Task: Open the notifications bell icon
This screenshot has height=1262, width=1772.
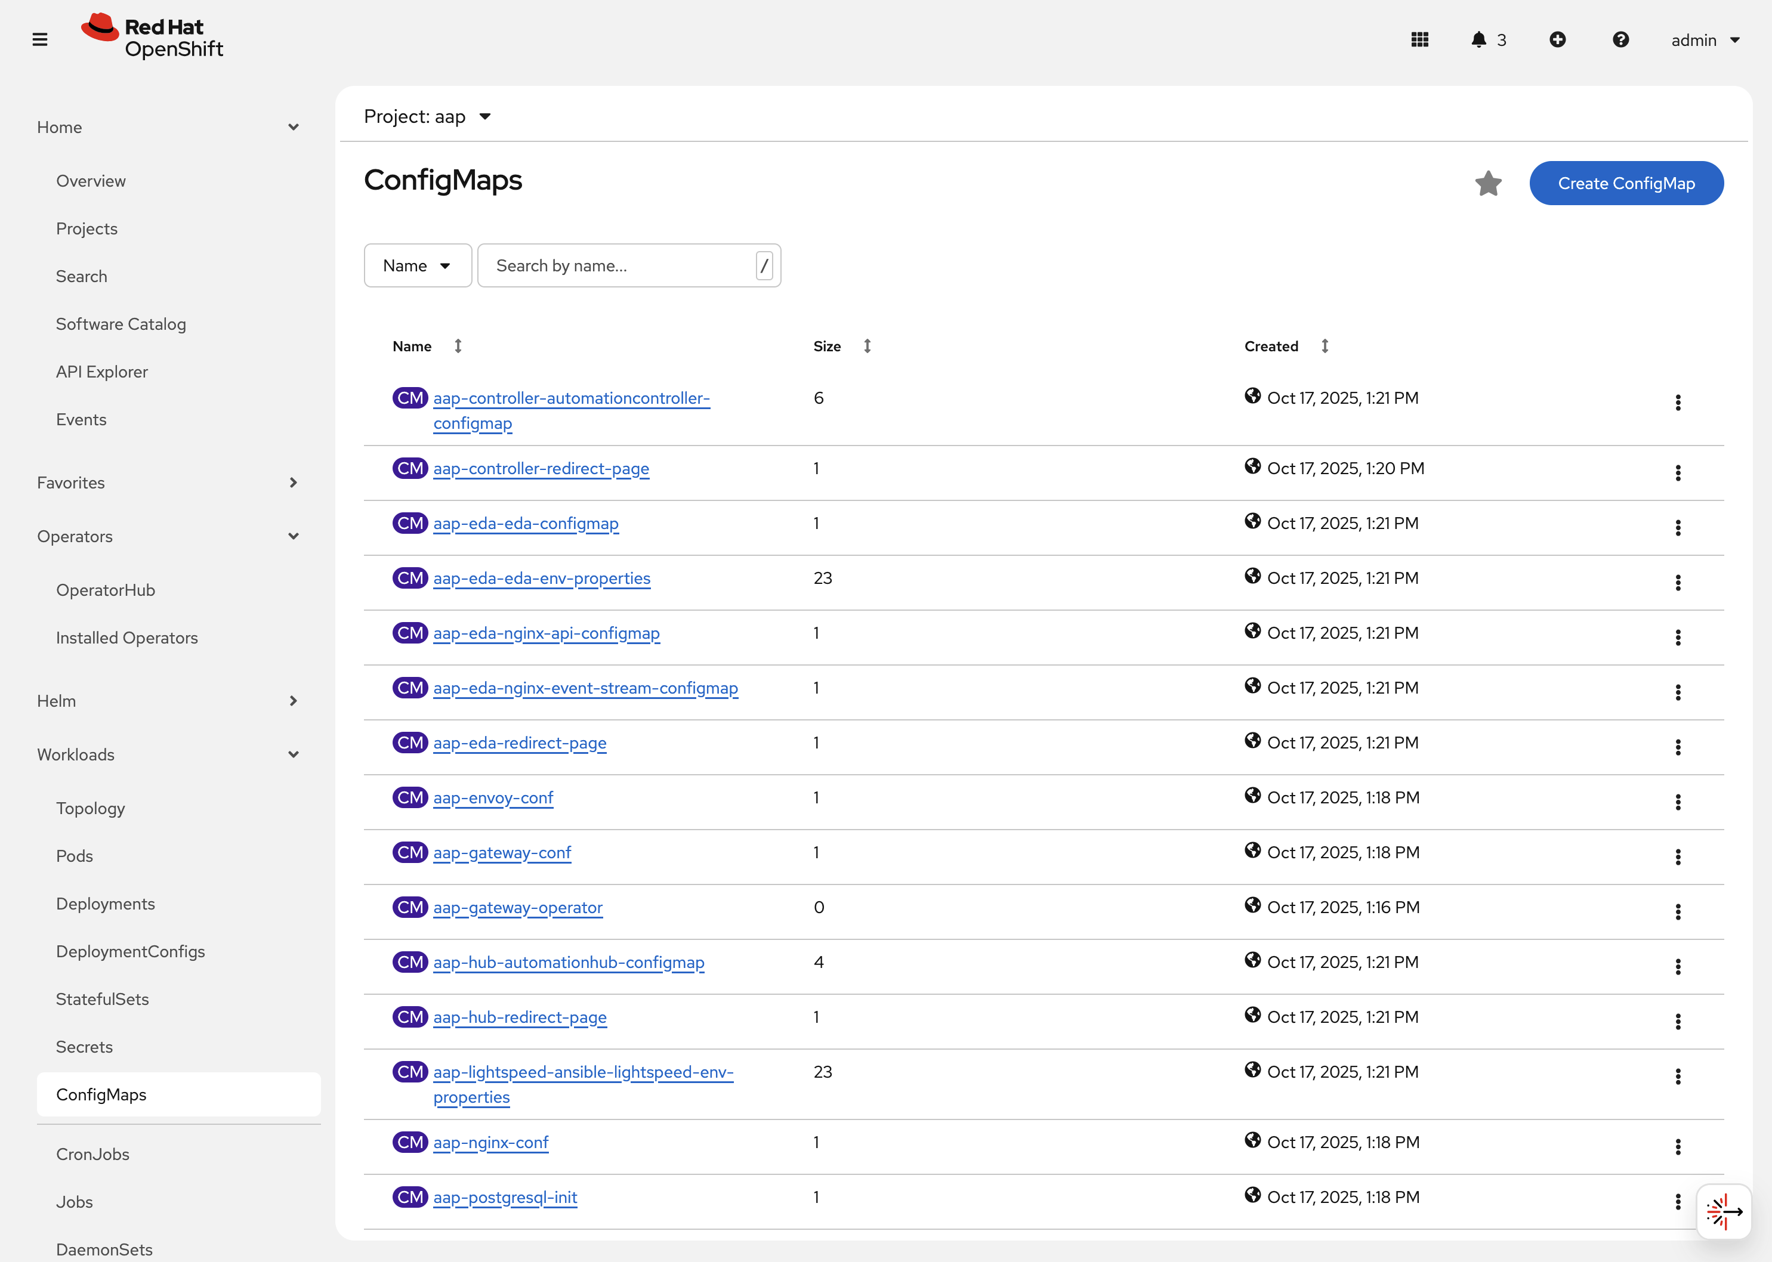Action: [1478, 39]
